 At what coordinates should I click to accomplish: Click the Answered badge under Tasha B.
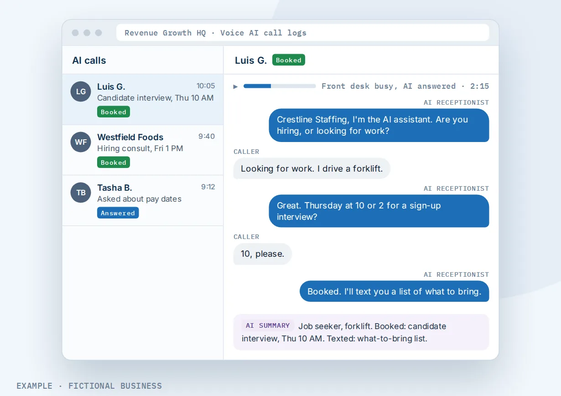pos(118,213)
